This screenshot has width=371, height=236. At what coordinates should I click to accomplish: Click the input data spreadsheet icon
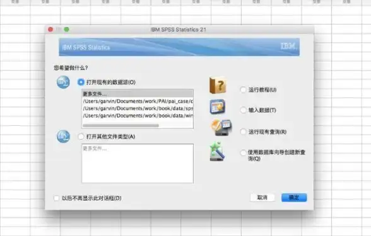click(x=218, y=107)
